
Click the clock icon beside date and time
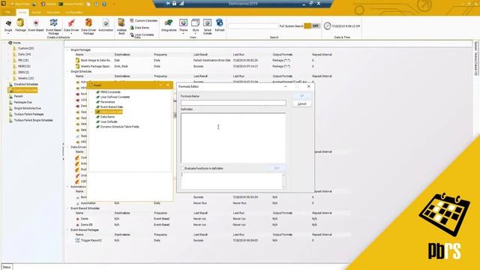pyautogui.click(x=327, y=26)
